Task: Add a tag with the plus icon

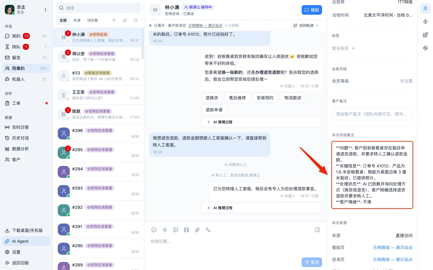Action: (353, 48)
